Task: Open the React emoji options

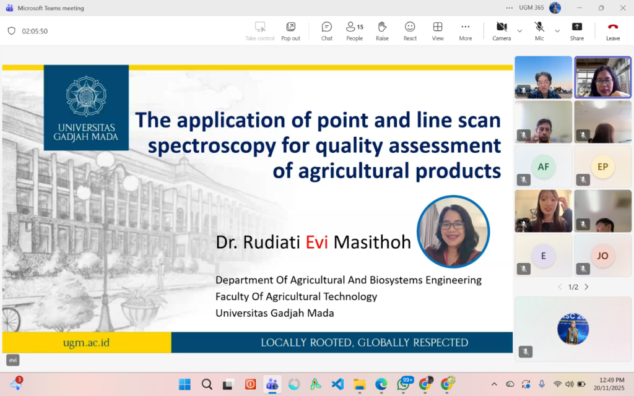Action: pos(410,30)
